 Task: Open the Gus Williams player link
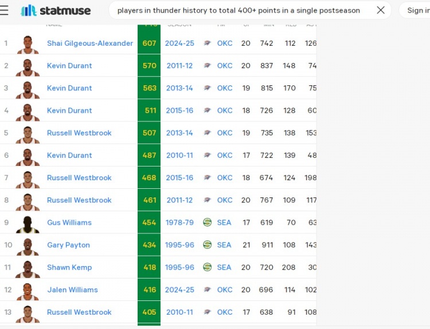(69, 223)
